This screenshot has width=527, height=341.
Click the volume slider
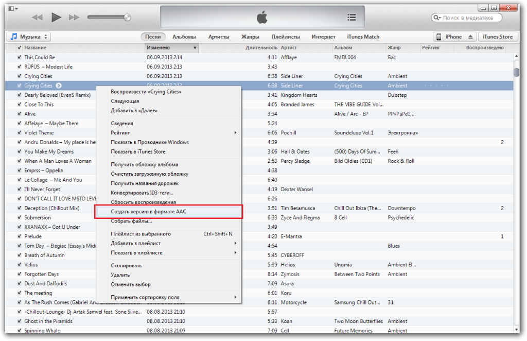coord(108,18)
